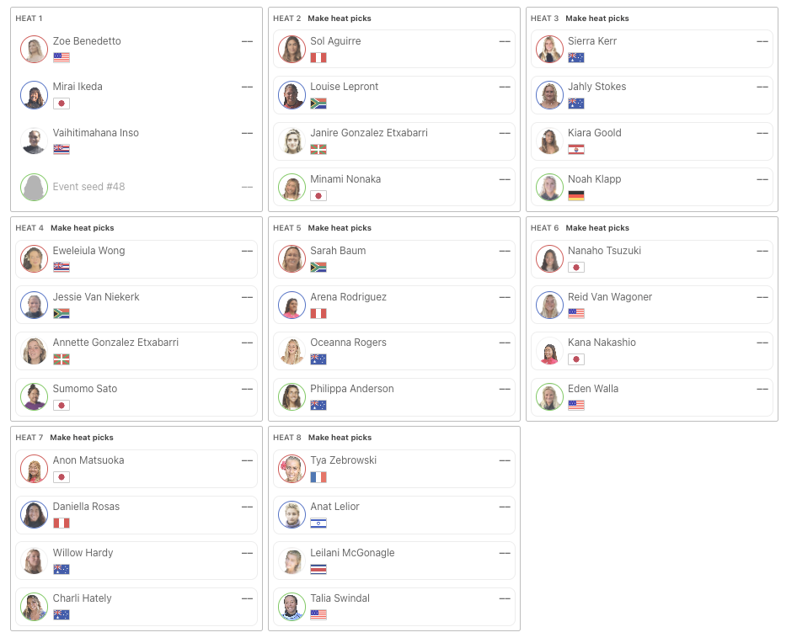Click the score dash beside Eweleiula Wong
Image resolution: width=797 pixels, height=643 pixels.
tap(247, 251)
